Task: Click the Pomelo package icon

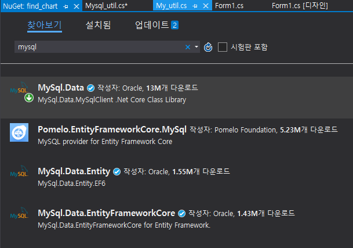Action: click(x=19, y=132)
